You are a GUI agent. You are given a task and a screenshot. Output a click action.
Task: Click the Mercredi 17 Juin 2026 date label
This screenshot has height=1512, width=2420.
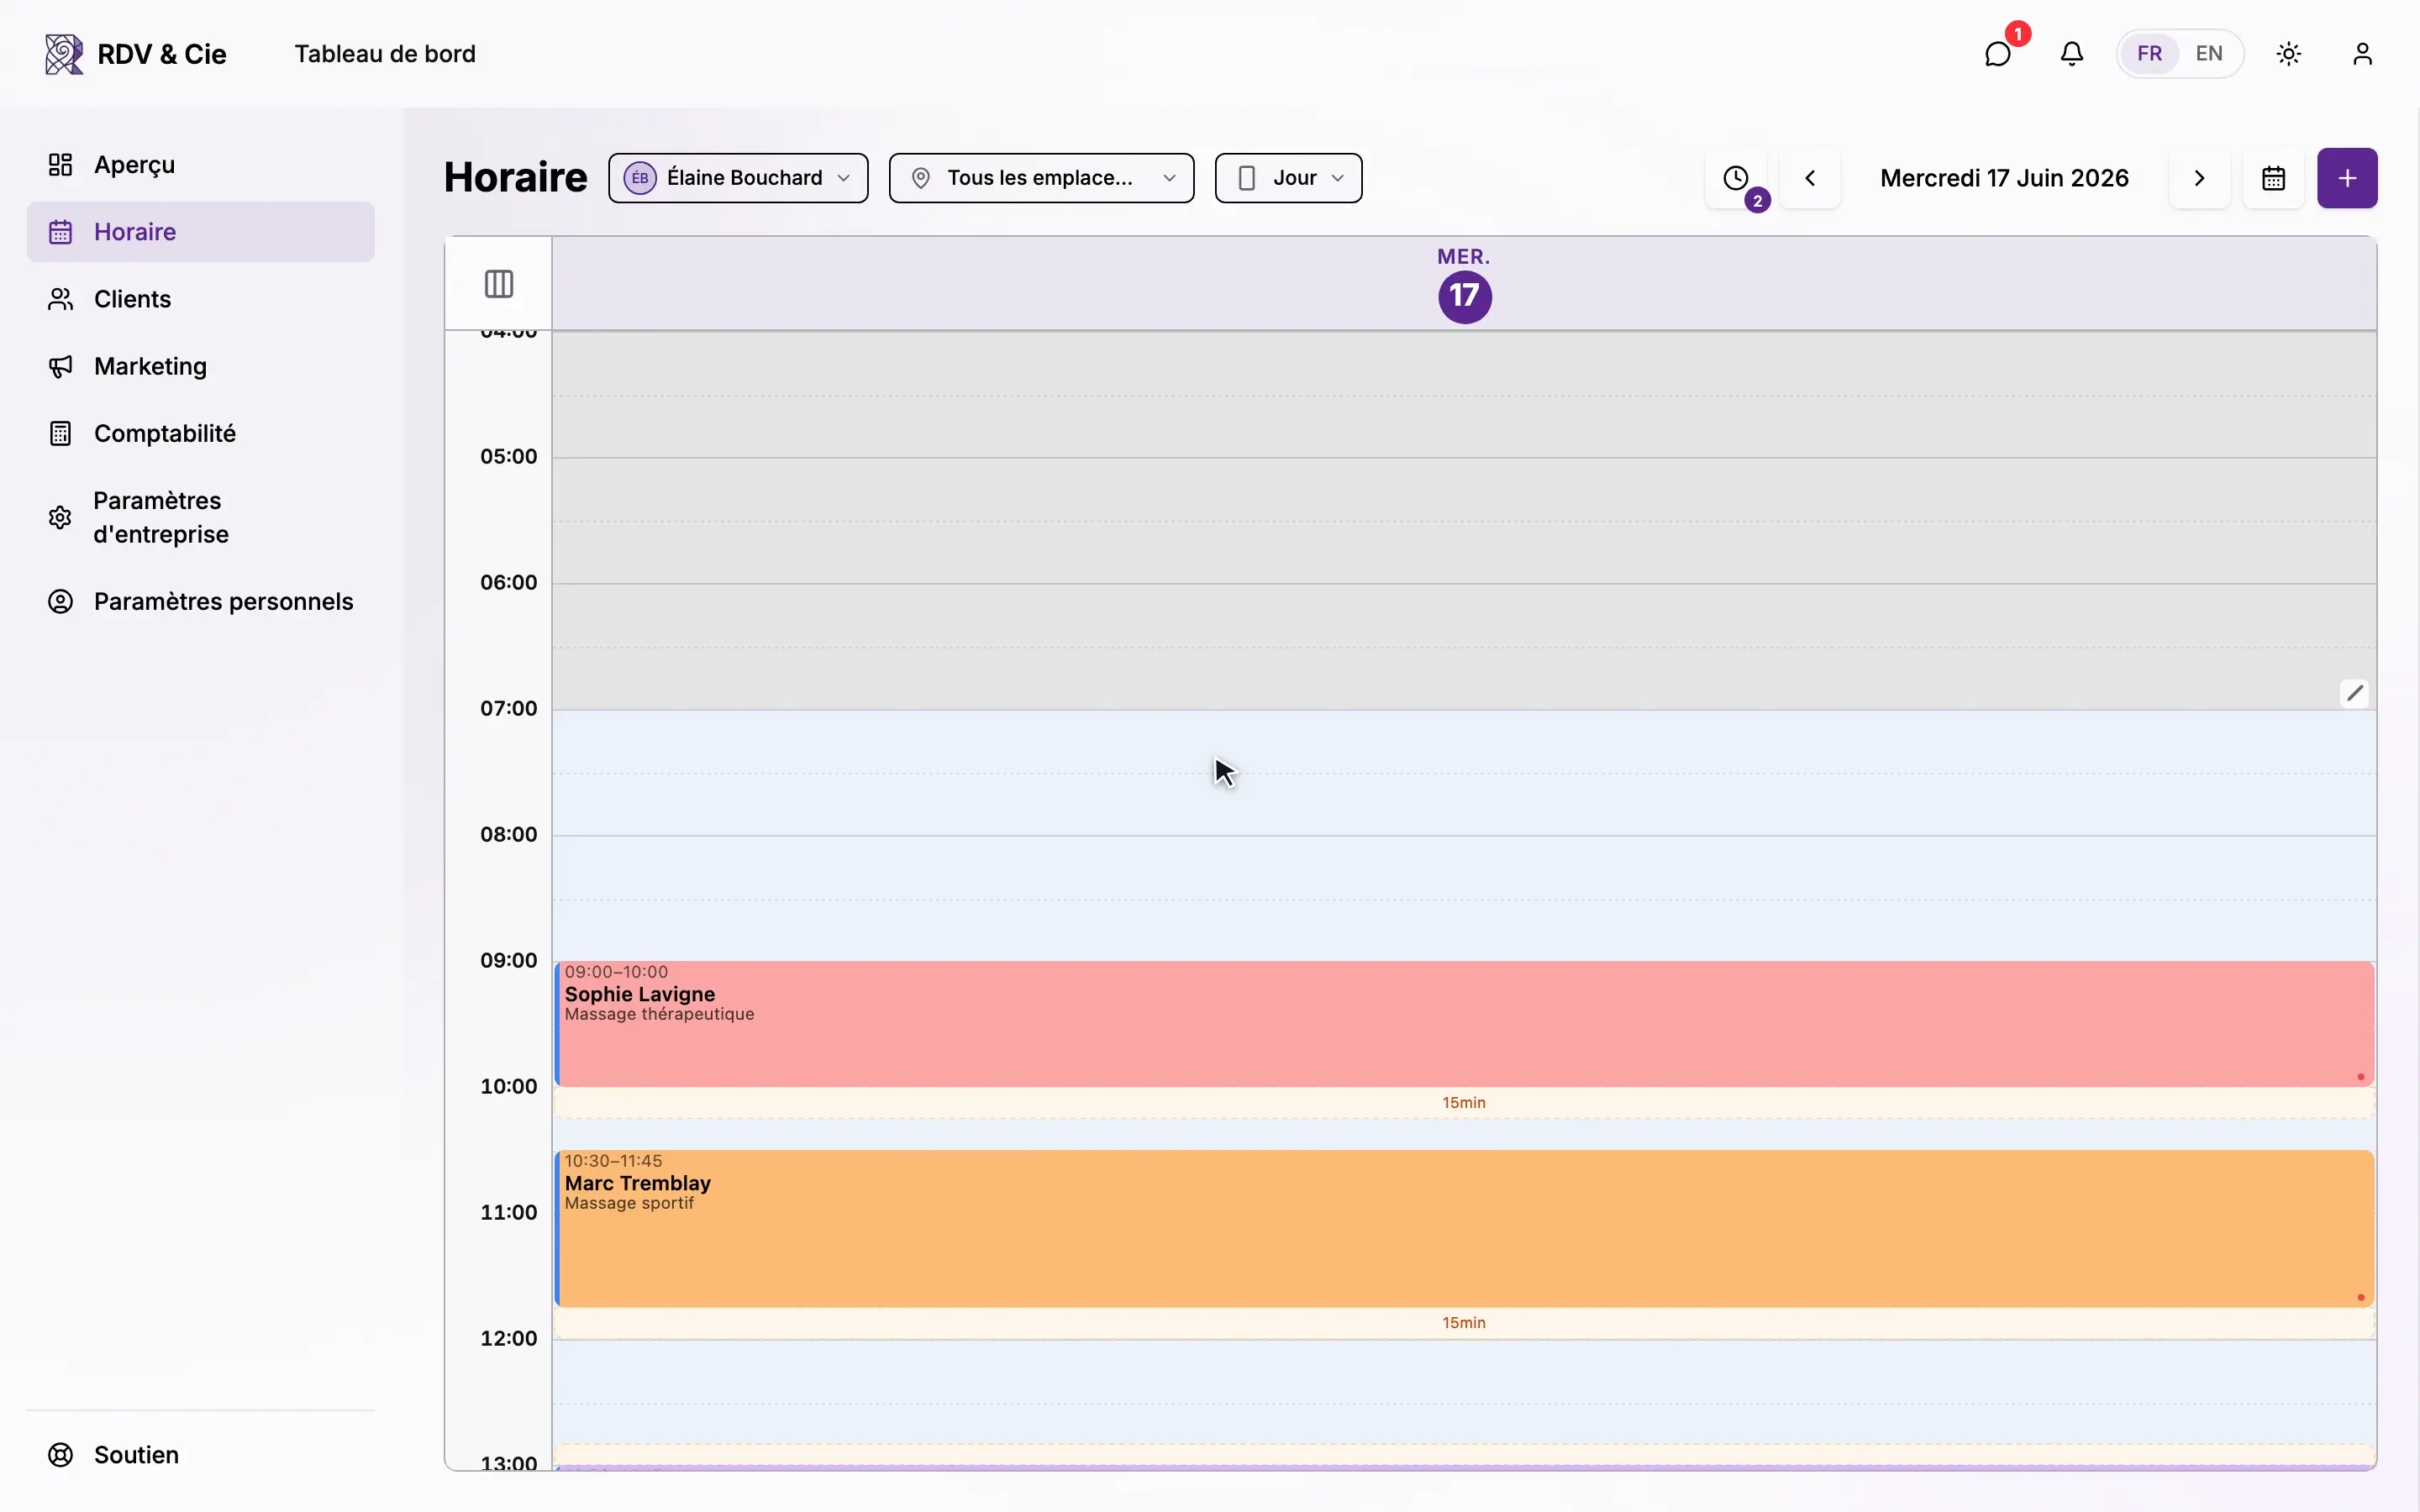tap(2004, 178)
